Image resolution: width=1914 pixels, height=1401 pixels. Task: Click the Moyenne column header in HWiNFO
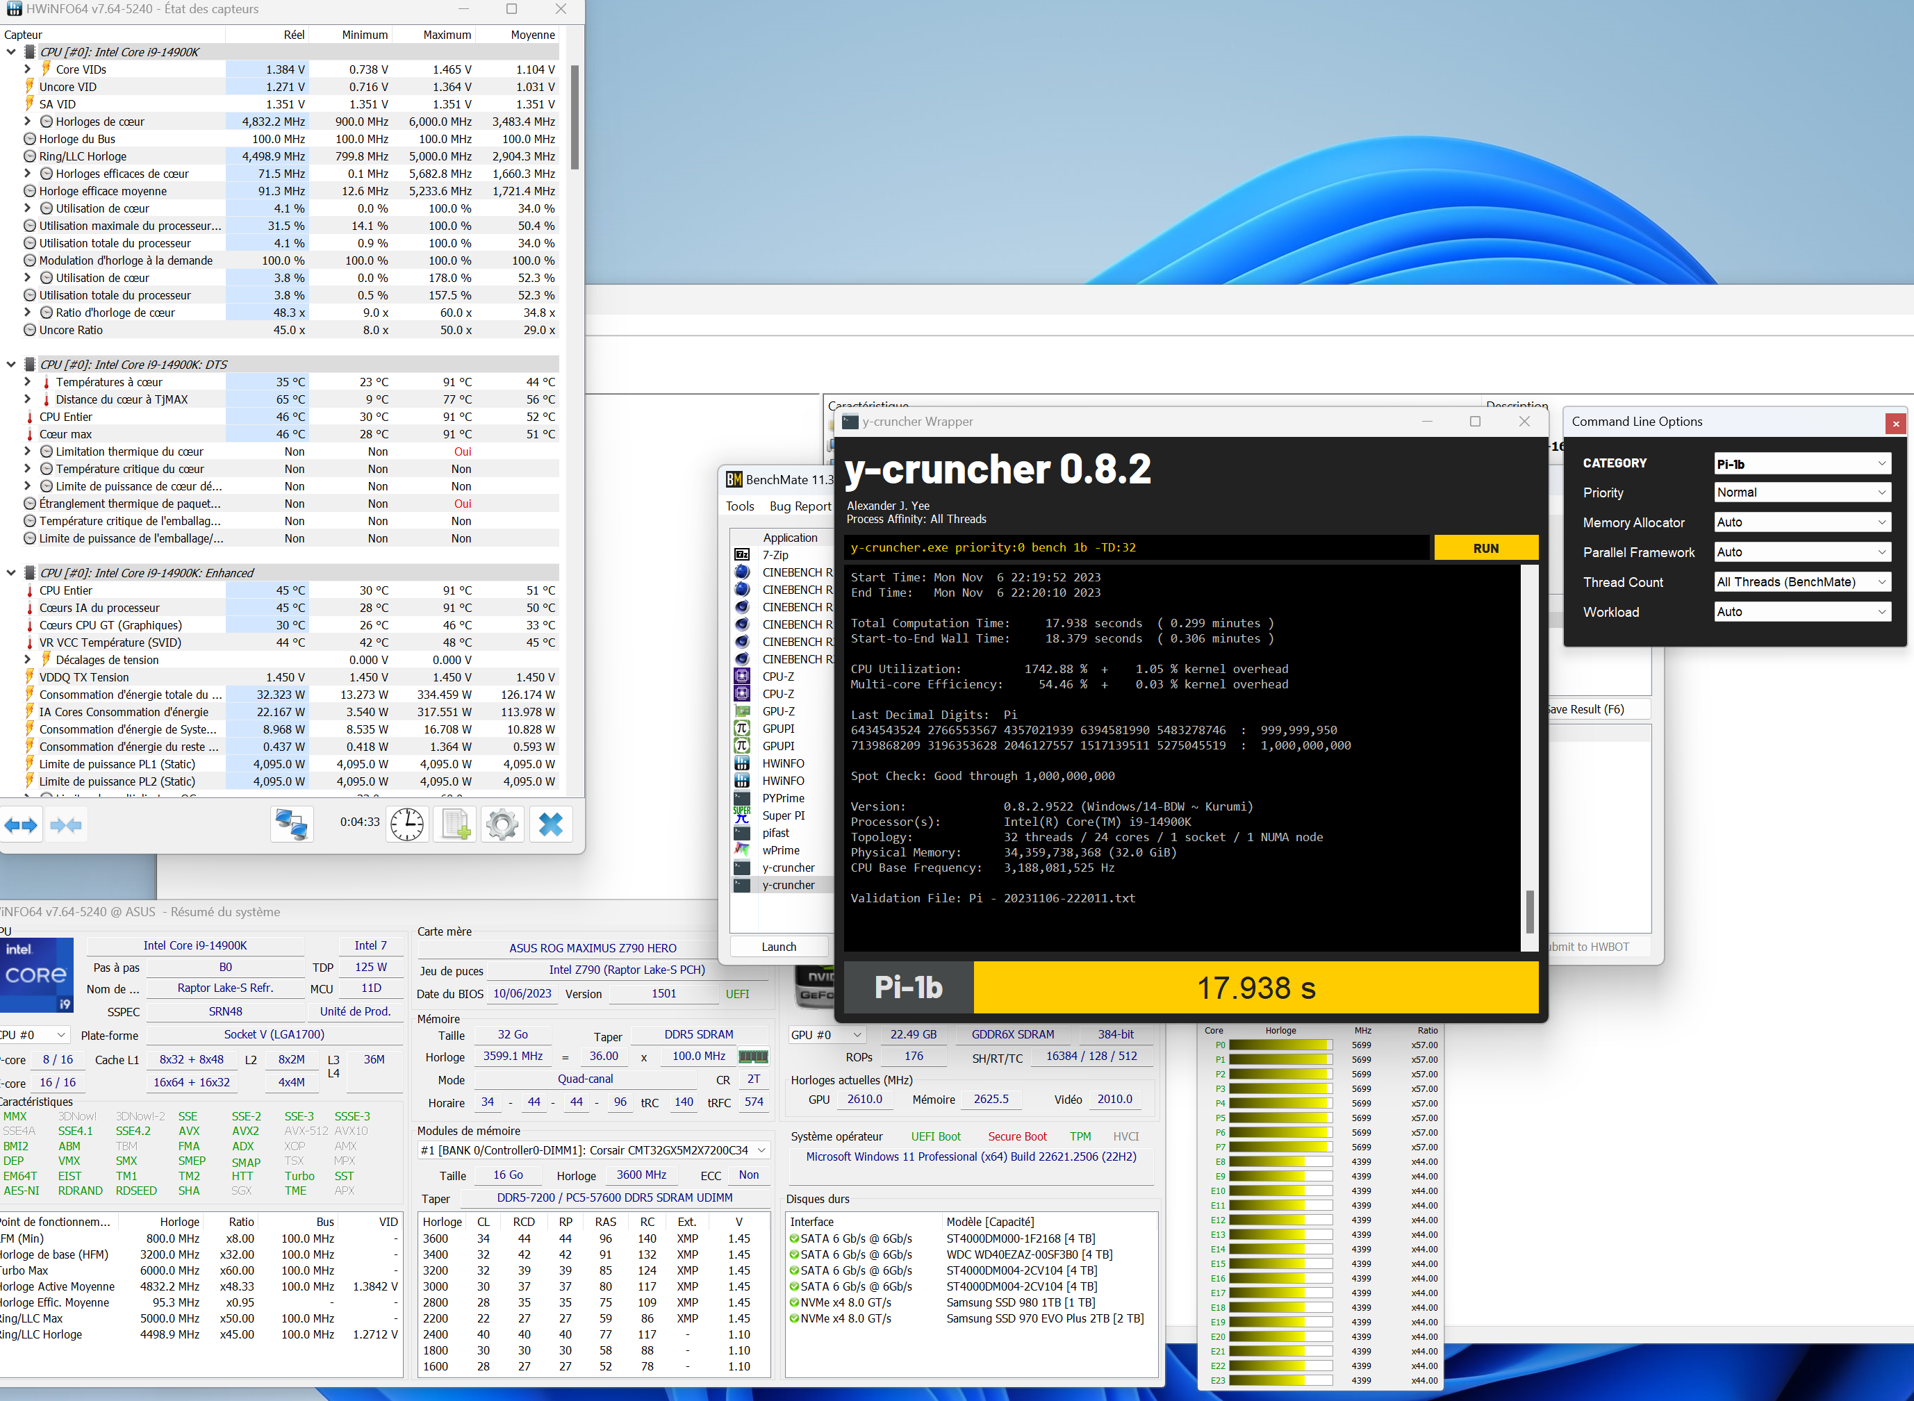click(x=518, y=35)
